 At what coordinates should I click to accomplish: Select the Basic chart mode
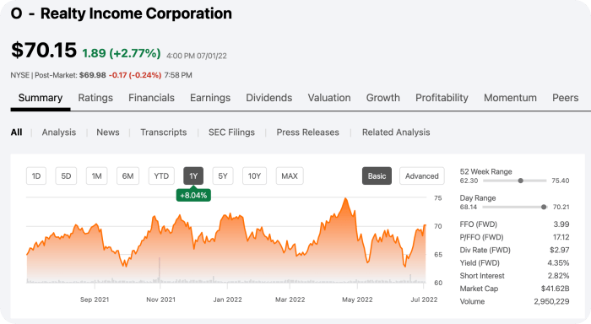click(377, 176)
